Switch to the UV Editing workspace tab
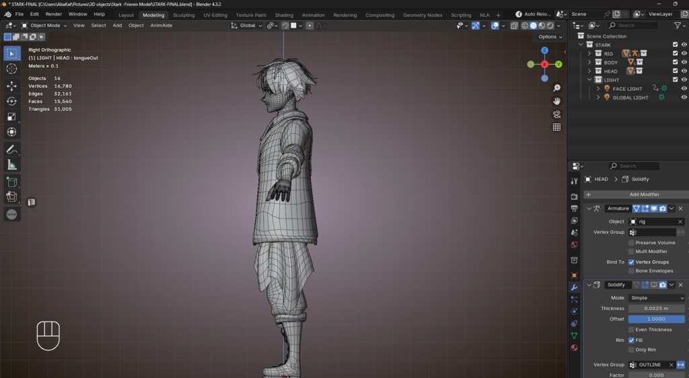The image size is (689, 378). [x=215, y=15]
